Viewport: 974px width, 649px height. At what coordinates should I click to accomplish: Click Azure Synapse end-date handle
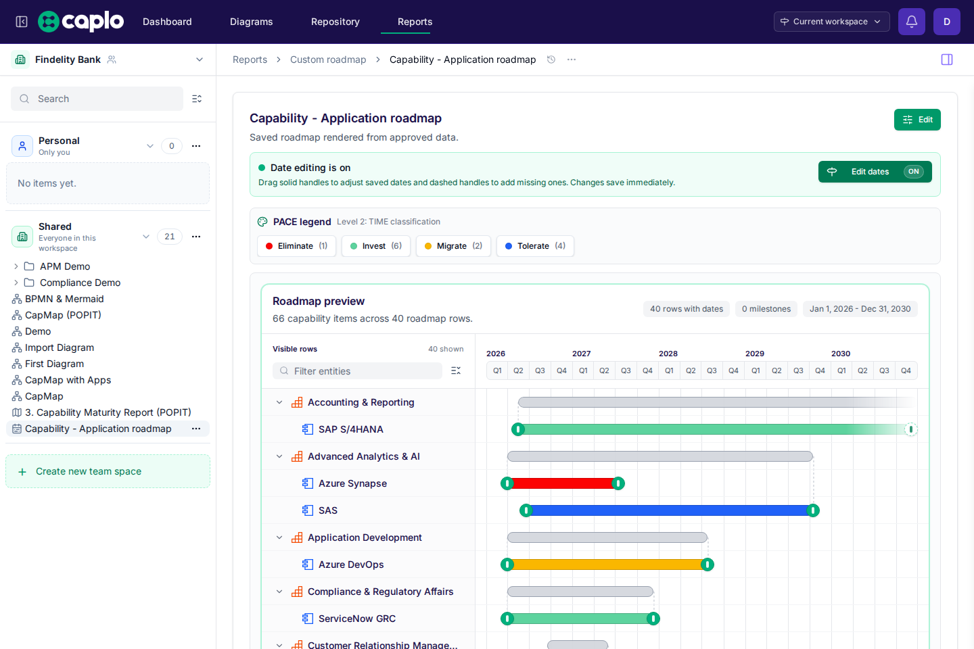618,483
